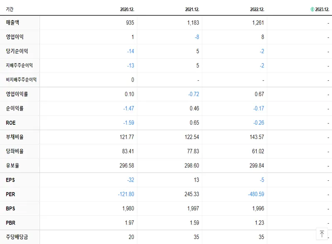The image size is (332, 244).
Task: Click the 당기순이익 row label
Action: click(17, 51)
